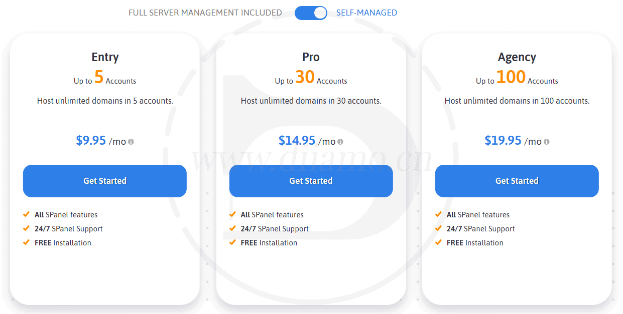This screenshot has height=314, width=623.
Task: Click checkmark next to Agency All SPanel features
Action: tap(438, 214)
